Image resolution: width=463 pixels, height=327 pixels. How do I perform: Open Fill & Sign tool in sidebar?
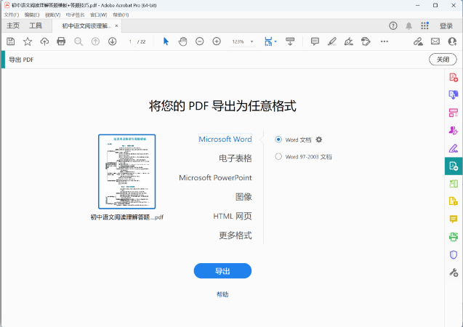454,148
